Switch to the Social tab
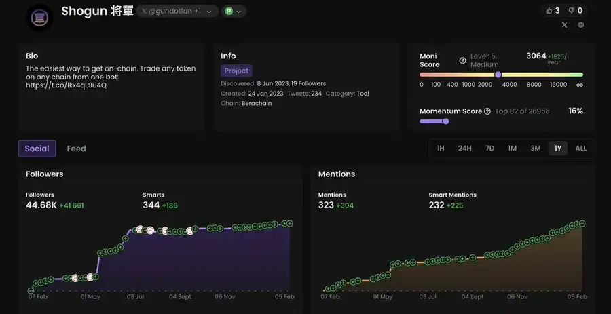 pos(37,149)
